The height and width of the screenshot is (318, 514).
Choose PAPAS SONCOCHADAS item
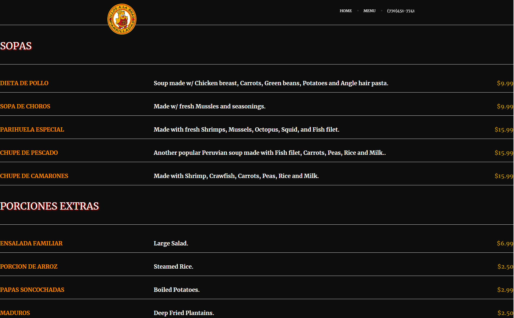click(x=32, y=290)
